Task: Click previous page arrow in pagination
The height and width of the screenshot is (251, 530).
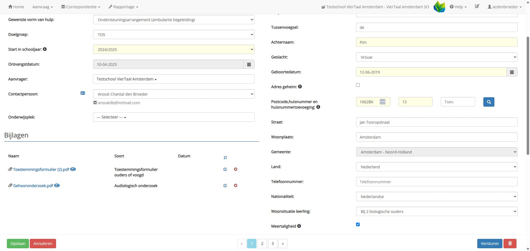Action: (242, 244)
